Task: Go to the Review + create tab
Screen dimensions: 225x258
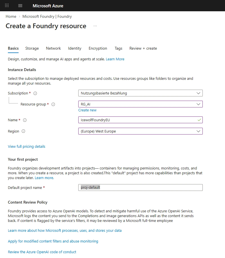Action: pyautogui.click(x=143, y=48)
